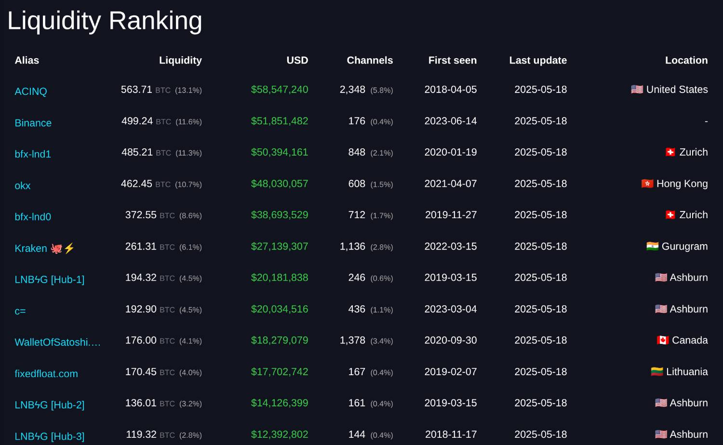Screen dimensions: 723x445
Task: Click the US flag in LNBϟG [Hub-3] row
Action: point(661,434)
